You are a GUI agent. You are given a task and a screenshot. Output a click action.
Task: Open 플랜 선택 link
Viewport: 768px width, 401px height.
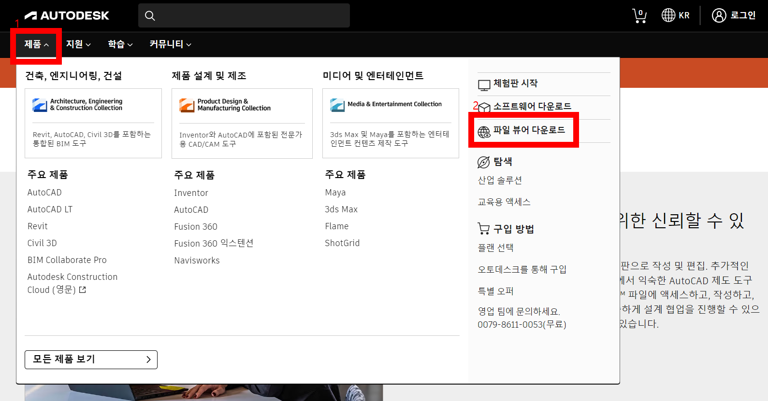[x=495, y=248]
